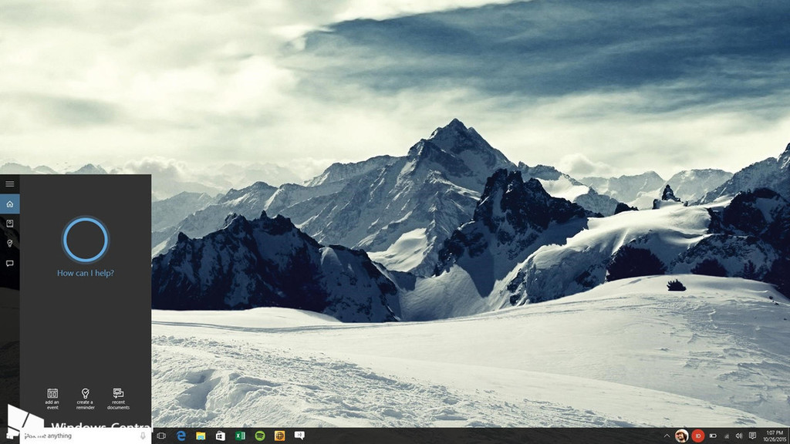790x444 pixels.
Task: Open Action Center notifications icon
Action: click(x=752, y=436)
